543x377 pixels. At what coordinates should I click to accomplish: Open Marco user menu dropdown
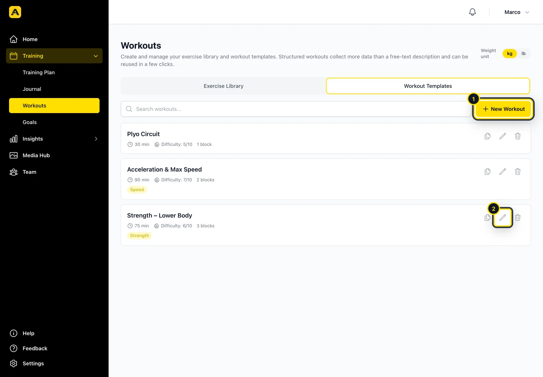(x=517, y=12)
